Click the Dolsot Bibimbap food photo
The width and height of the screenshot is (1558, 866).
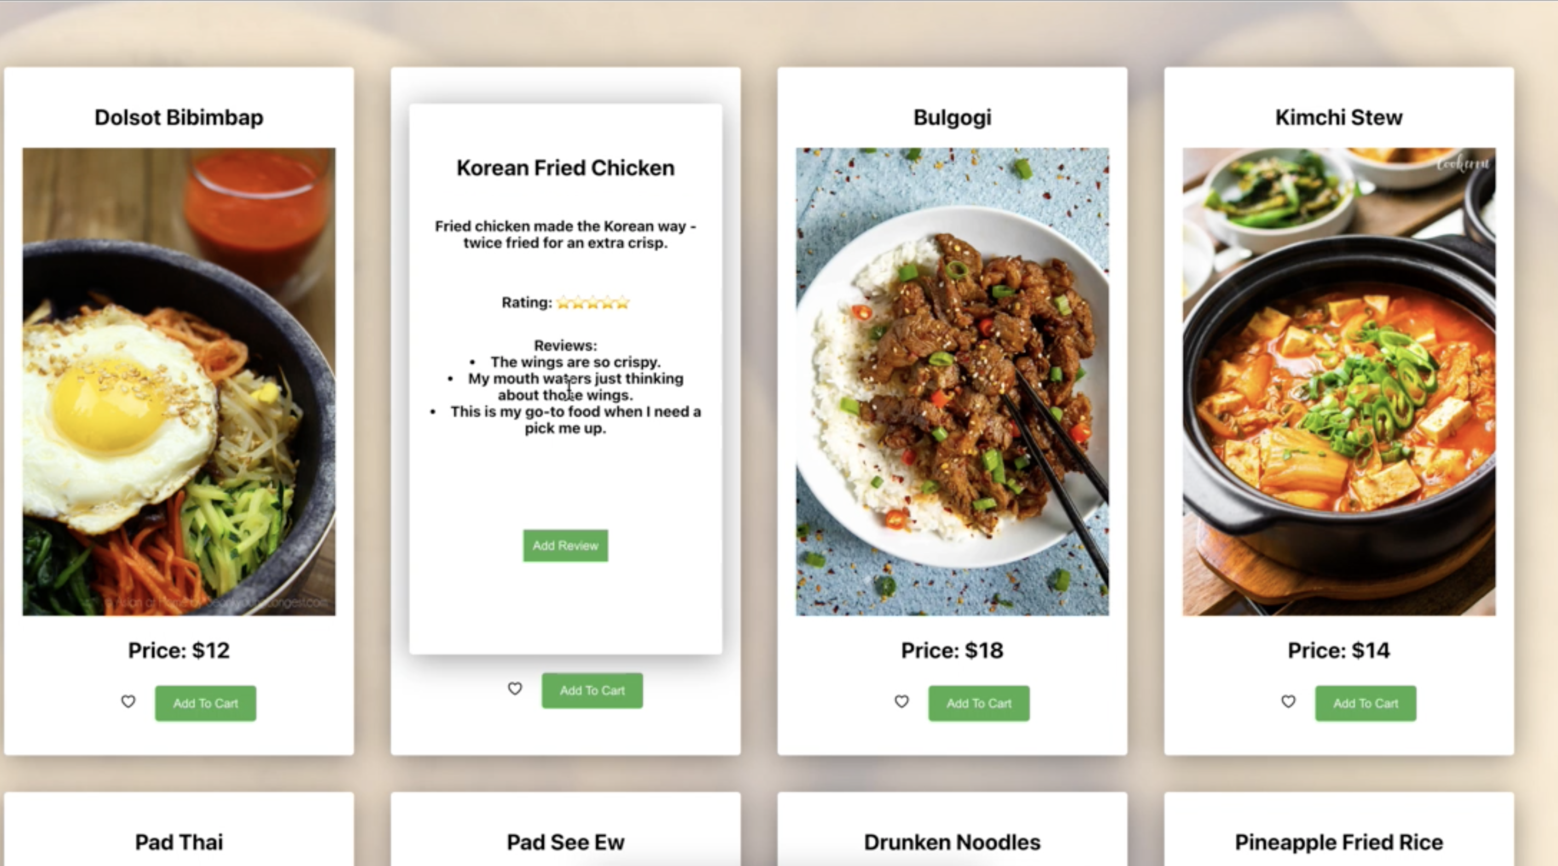tap(179, 382)
